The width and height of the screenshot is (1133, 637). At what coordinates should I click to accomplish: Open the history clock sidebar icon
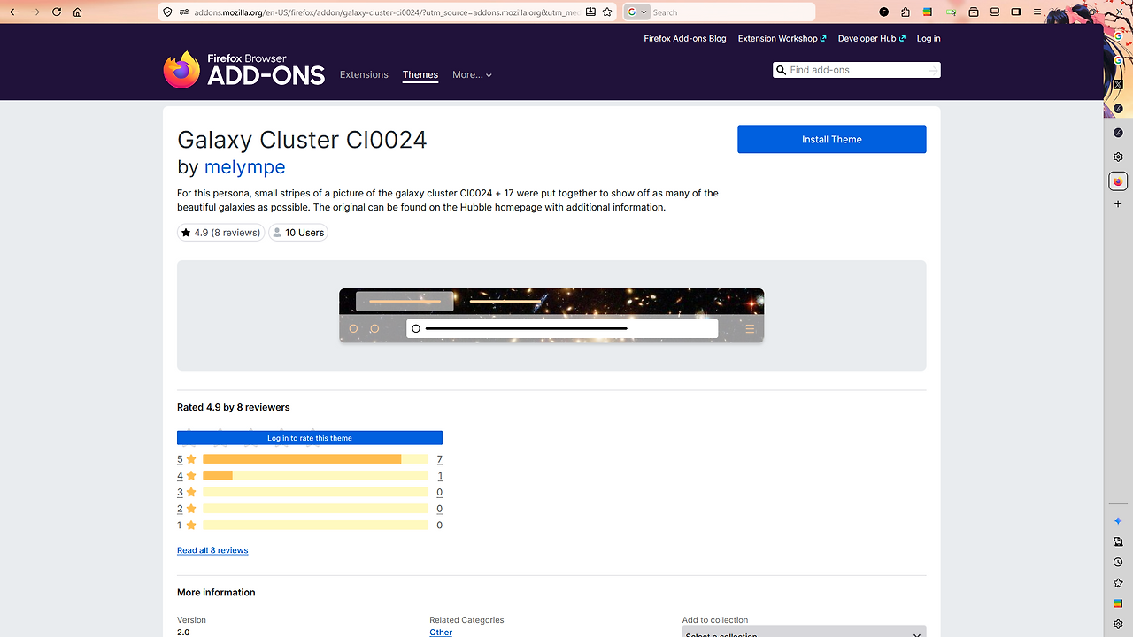click(x=1118, y=563)
